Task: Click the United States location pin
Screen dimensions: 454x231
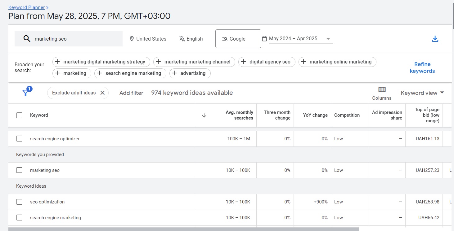Action: tap(132, 39)
